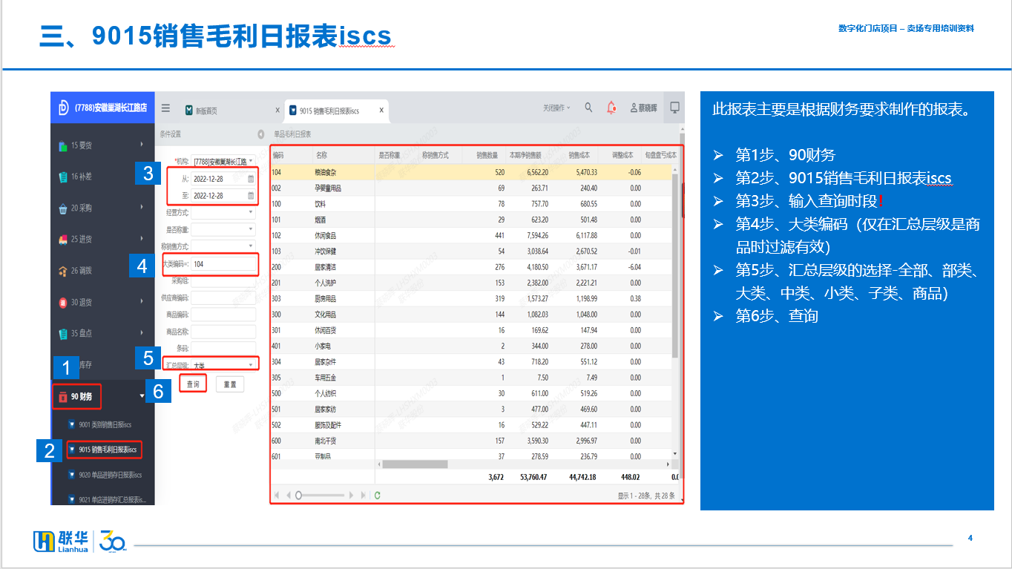
Task: Click the 90 财务 red icon
Action: click(63, 397)
